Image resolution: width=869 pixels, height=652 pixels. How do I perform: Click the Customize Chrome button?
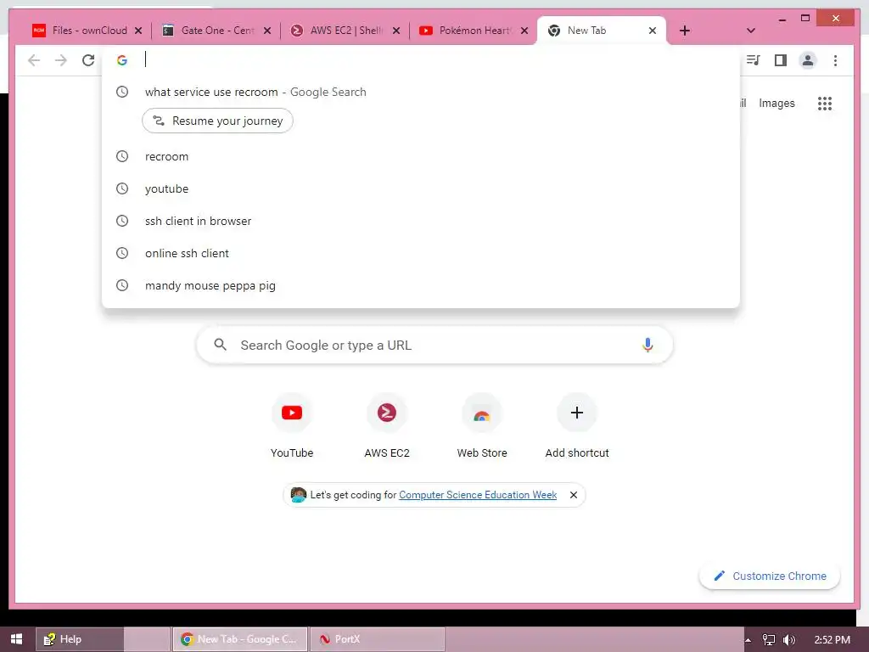pos(770,576)
